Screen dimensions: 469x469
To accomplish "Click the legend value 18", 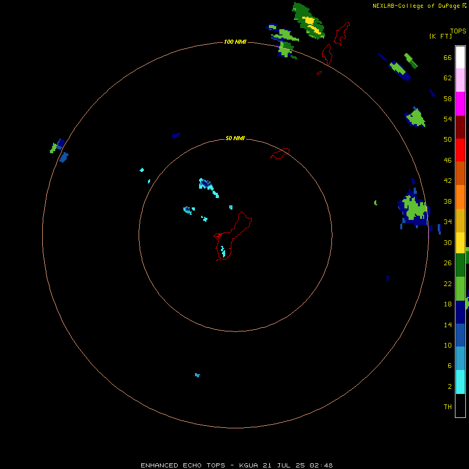I will coord(448,304).
